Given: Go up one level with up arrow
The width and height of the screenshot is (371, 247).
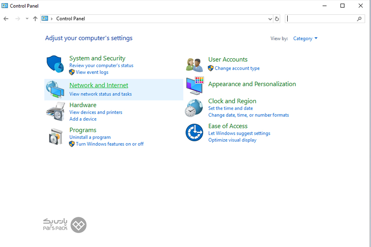Looking at the screenshot, I should click(35, 19).
